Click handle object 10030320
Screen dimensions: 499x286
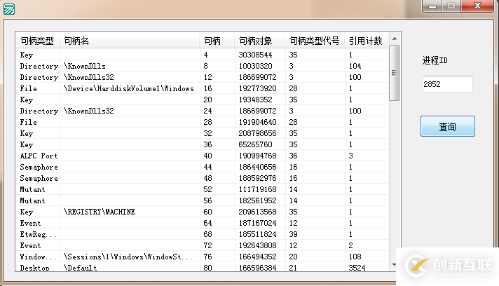tap(255, 66)
